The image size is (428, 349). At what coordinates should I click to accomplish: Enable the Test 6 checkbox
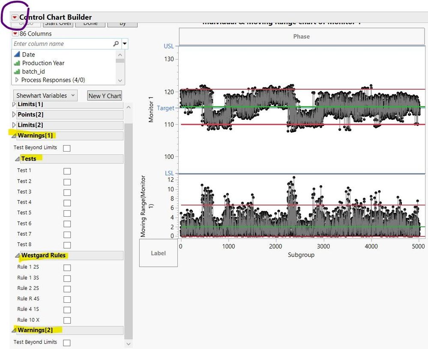(67, 224)
